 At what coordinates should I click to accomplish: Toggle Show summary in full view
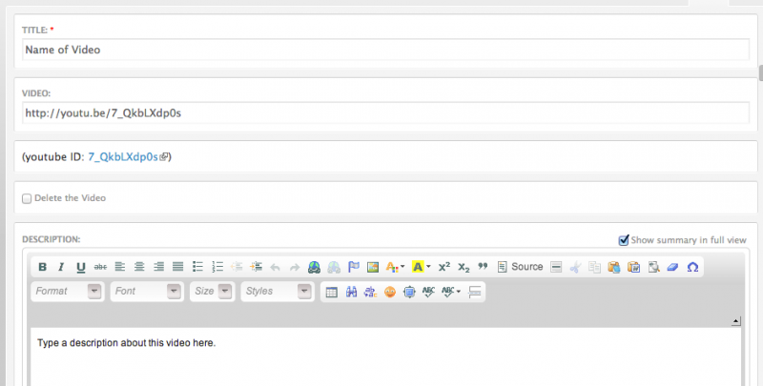coord(624,240)
